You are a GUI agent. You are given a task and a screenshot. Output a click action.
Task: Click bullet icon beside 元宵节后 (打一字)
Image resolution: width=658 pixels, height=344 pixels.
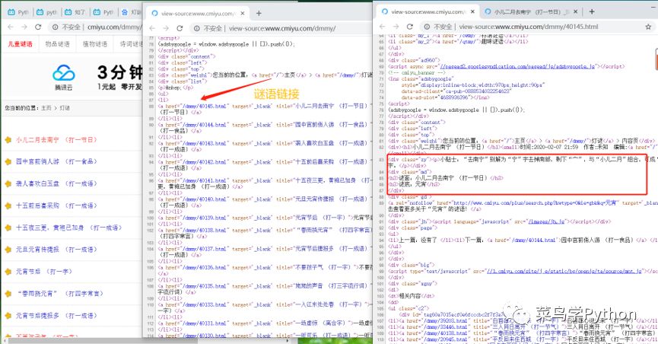[x=8, y=272]
